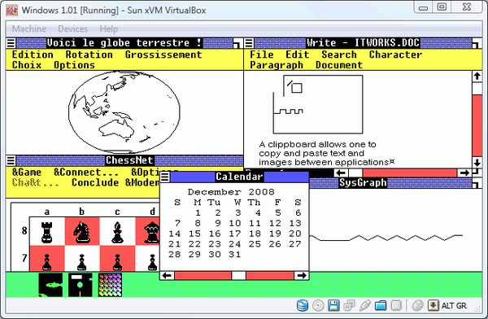Open the Conclude menu in ChessNet

point(95,182)
